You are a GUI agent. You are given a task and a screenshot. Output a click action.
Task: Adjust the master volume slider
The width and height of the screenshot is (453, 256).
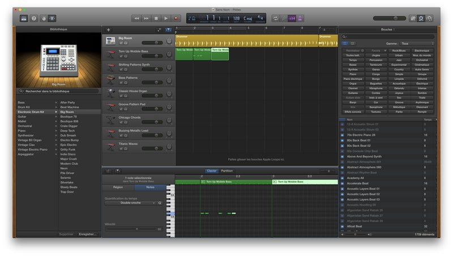coord(390,18)
